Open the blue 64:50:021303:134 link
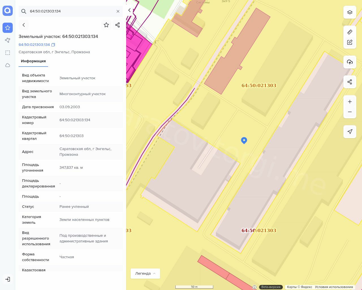Viewport: 362px width, 290px height. coord(34,45)
